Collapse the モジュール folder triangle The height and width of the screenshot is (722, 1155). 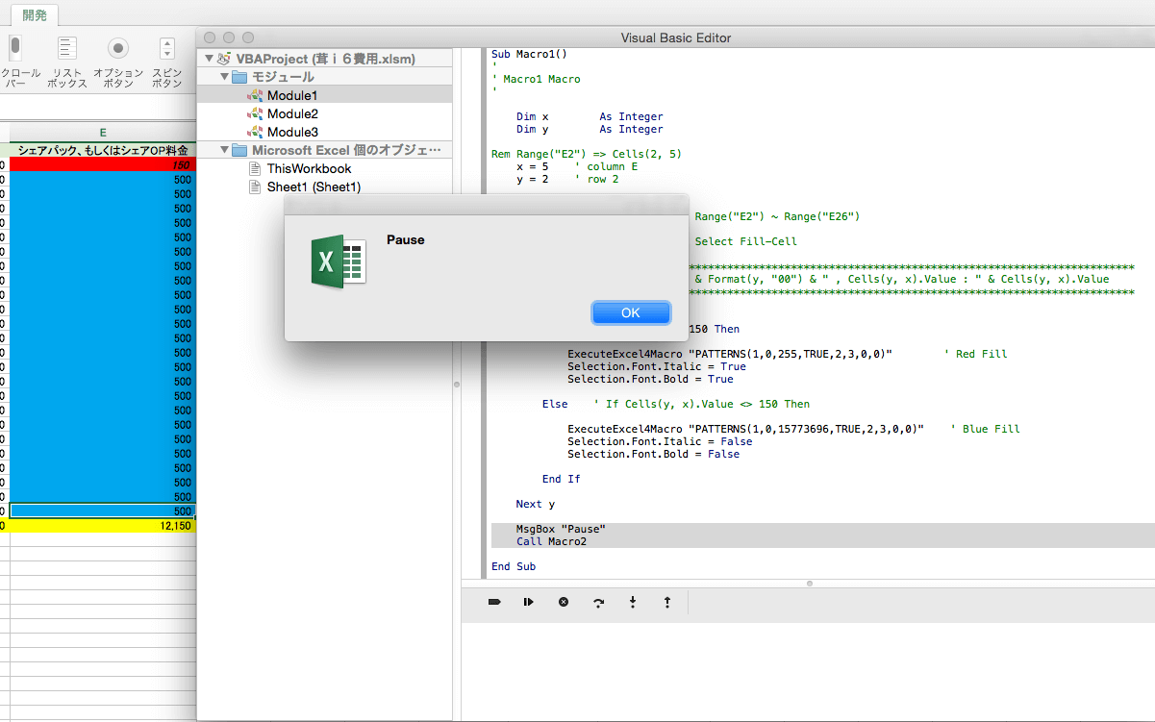[x=224, y=77]
